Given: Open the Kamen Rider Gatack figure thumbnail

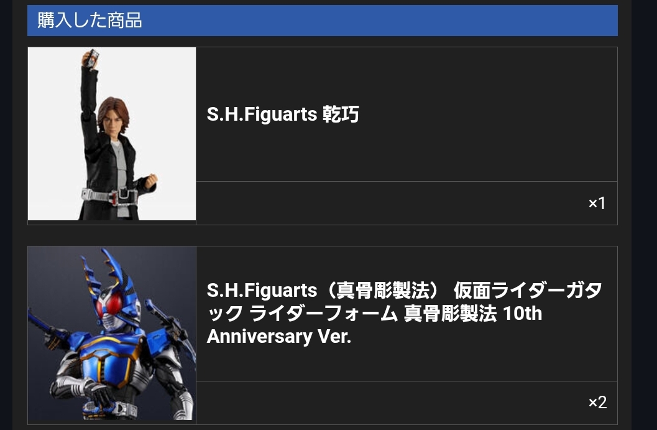Looking at the screenshot, I should click(112, 333).
